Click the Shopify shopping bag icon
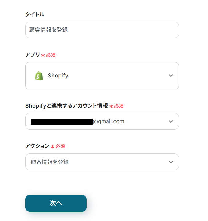This screenshot has width=208, height=221. [x=39, y=76]
